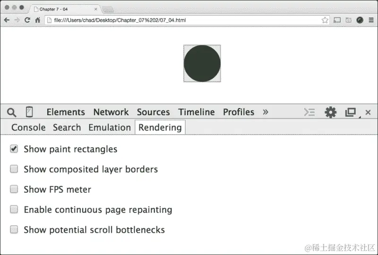Viewport: 378px width, 255px height.
Task: Click the browser back arrow
Action: pos(7,20)
